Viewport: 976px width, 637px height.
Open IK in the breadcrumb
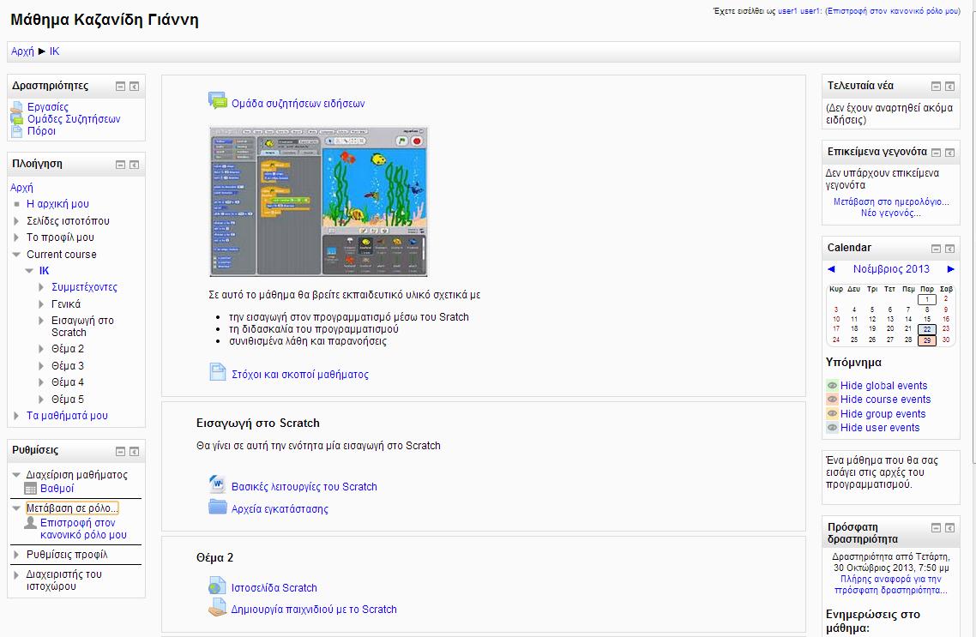pos(55,51)
